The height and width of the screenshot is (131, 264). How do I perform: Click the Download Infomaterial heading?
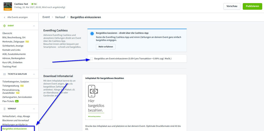click(x=58, y=76)
